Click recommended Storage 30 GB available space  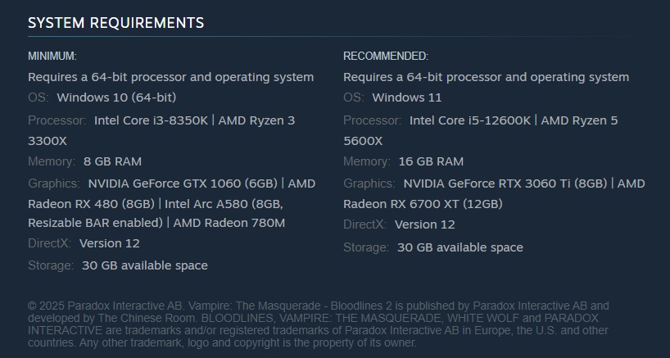click(x=459, y=247)
